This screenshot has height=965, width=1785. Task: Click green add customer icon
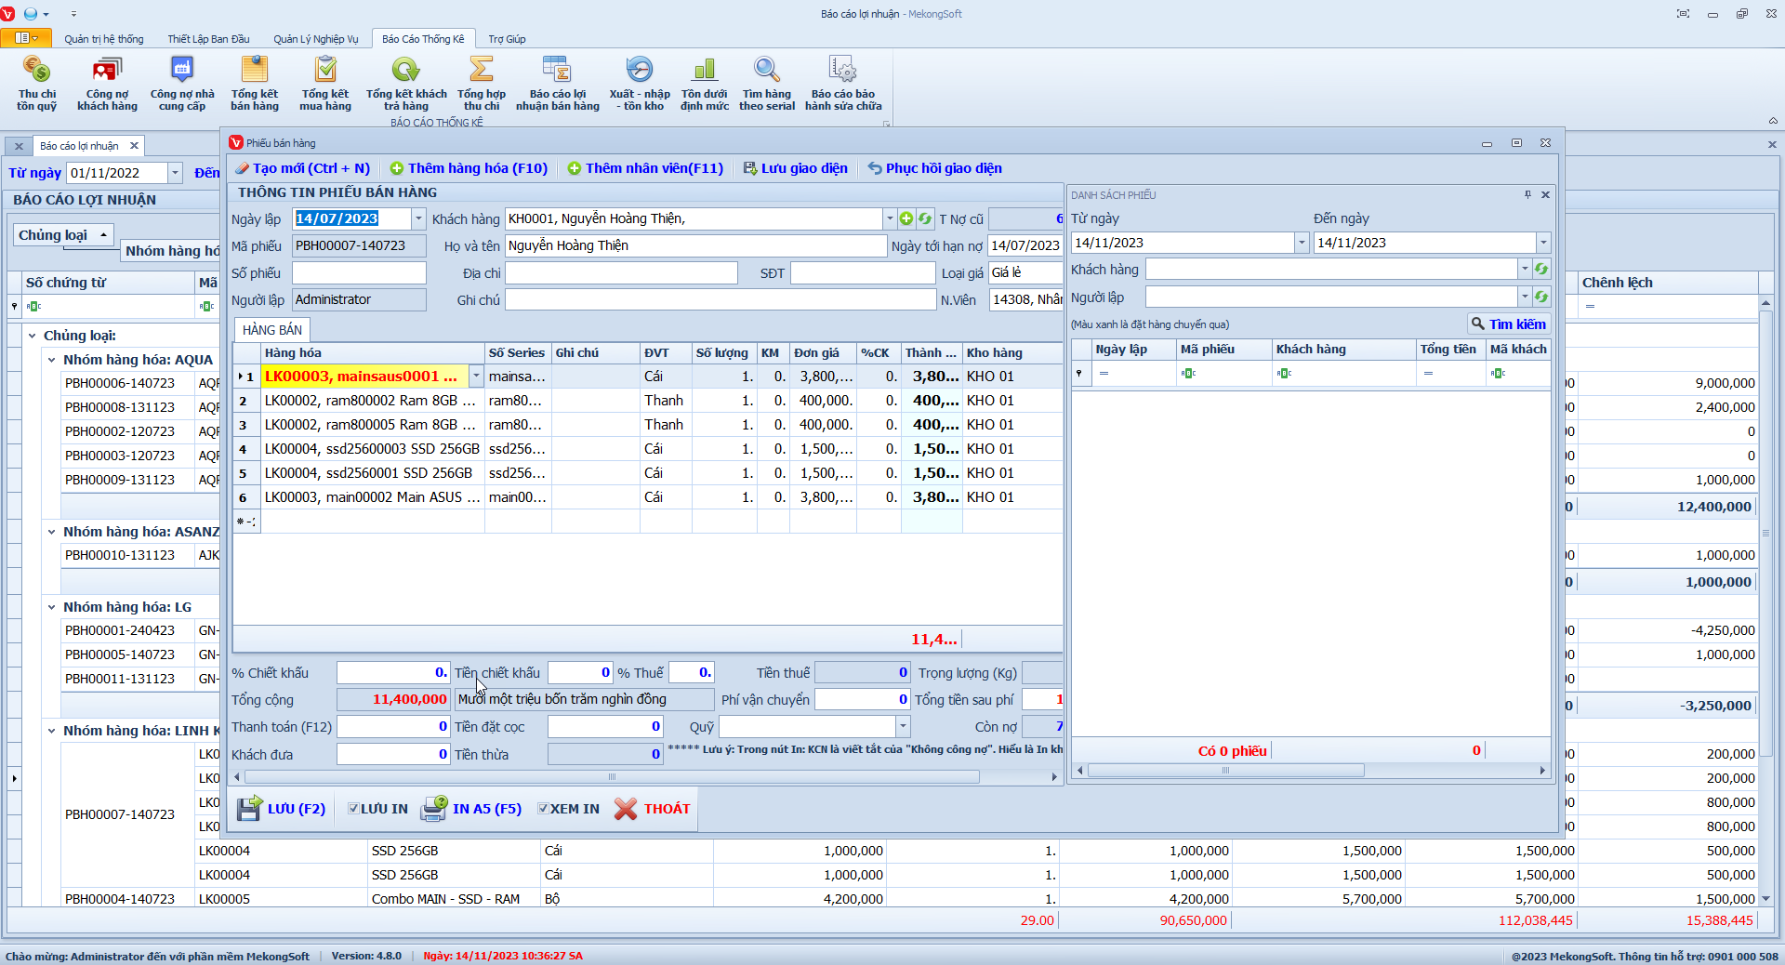point(906,219)
